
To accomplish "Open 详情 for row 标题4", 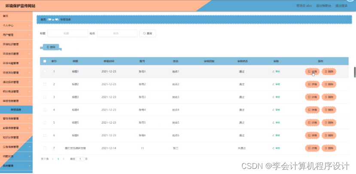I will (x=312, y=110).
